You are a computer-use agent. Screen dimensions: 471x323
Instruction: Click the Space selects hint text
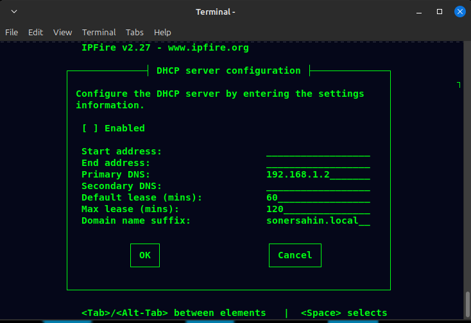tap(344, 313)
